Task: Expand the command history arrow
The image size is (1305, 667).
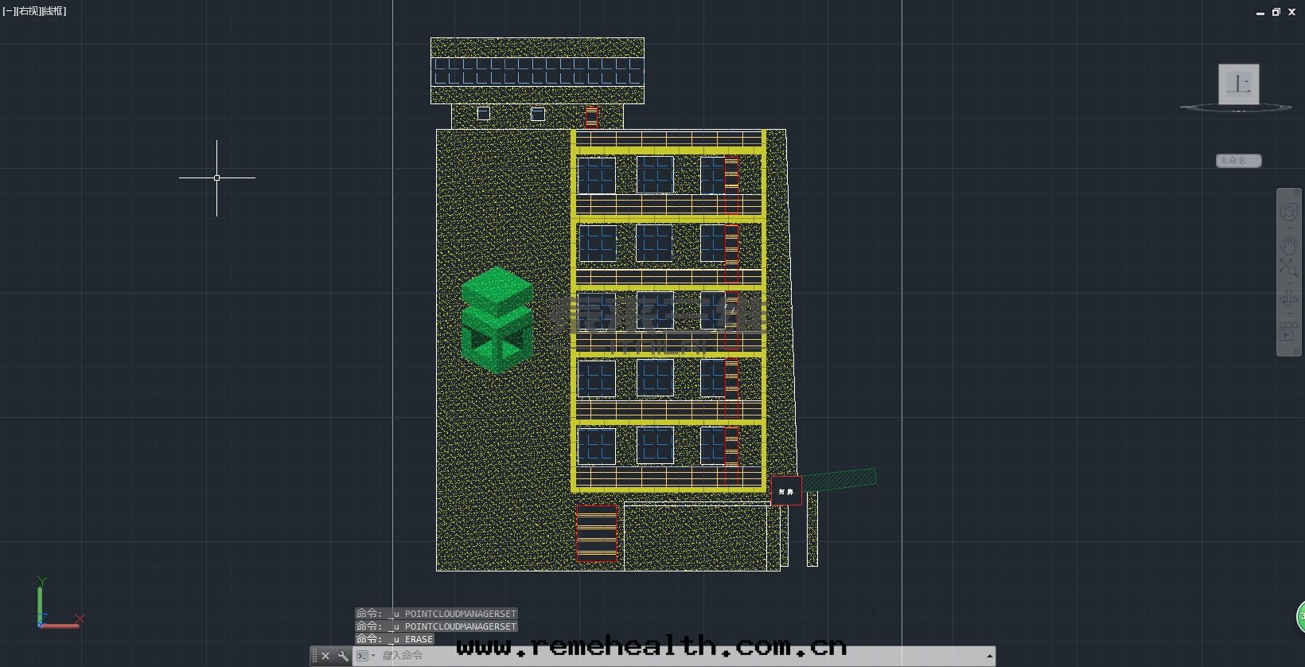Action: [989, 656]
